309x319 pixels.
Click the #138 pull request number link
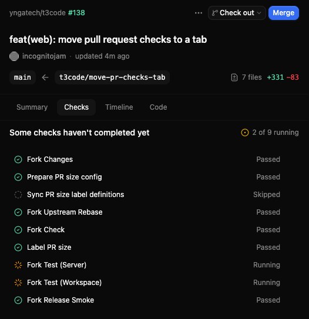click(76, 13)
